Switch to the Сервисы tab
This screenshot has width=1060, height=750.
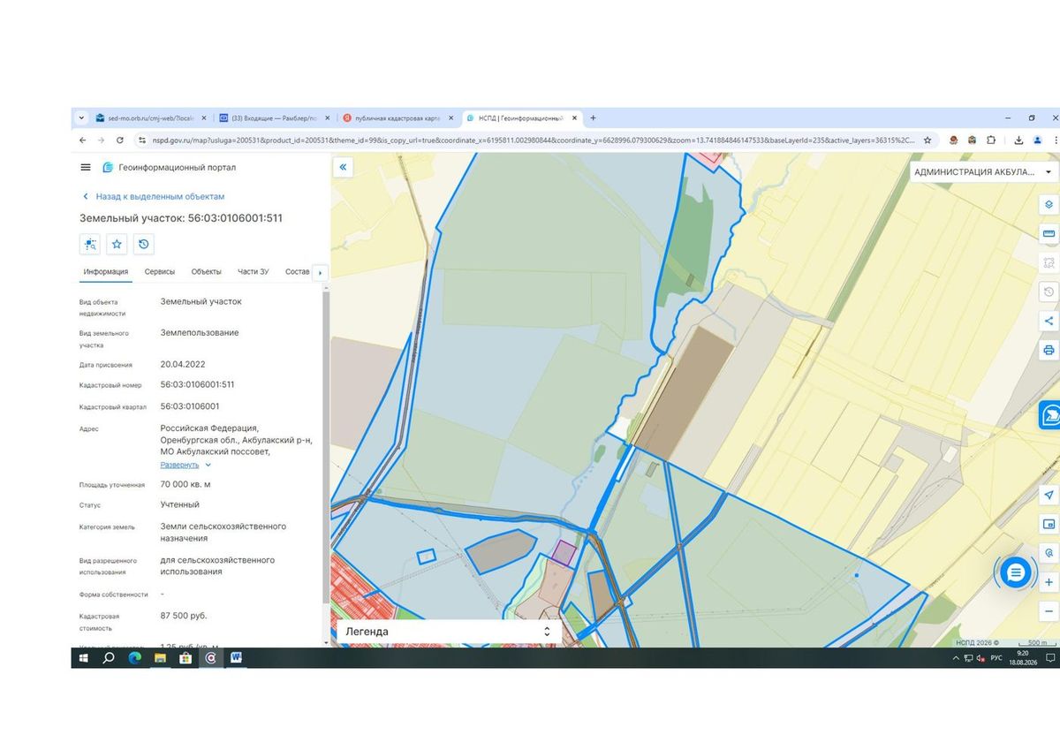(160, 271)
